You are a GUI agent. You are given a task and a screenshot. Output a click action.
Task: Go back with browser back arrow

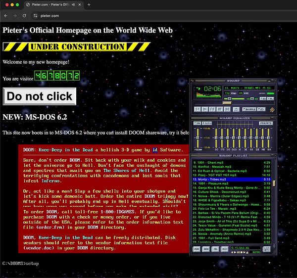tap(6, 16)
